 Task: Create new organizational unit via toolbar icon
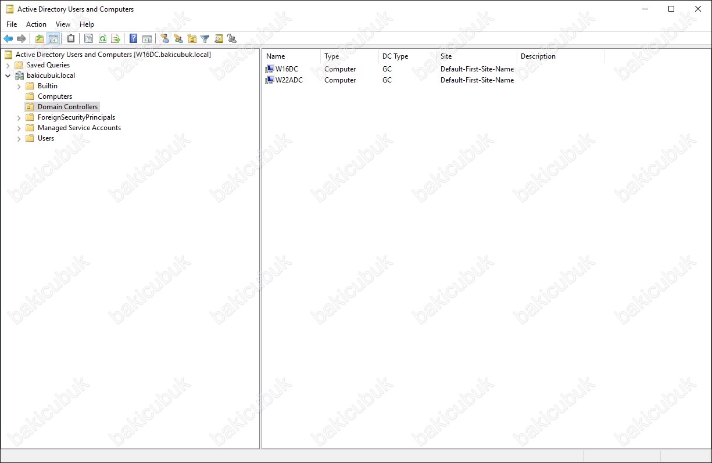(192, 39)
